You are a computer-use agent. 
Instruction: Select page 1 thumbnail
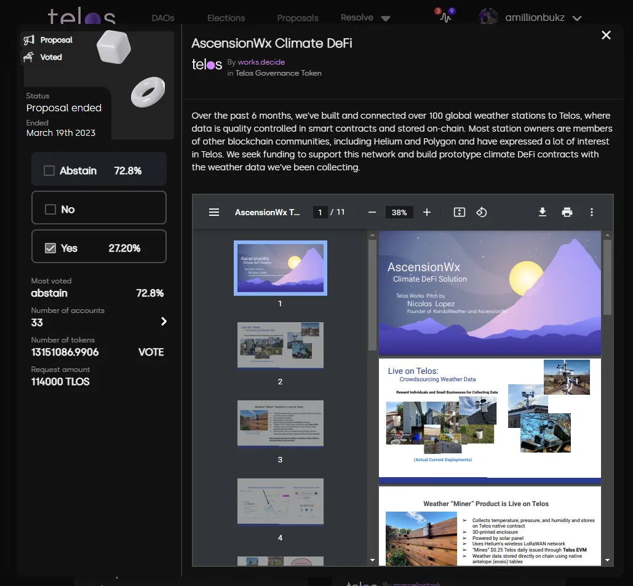[x=280, y=268]
